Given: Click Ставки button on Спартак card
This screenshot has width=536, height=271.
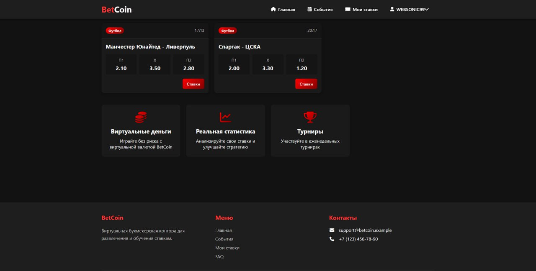Looking at the screenshot, I should [x=306, y=84].
